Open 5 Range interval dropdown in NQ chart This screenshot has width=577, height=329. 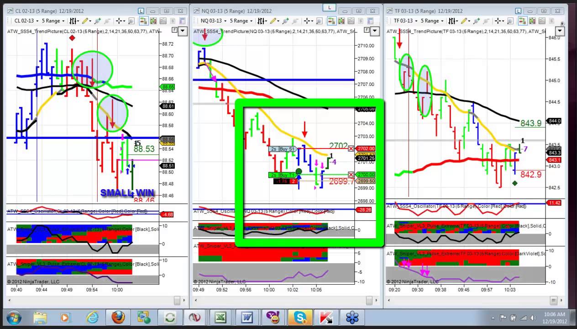pyautogui.click(x=241, y=21)
